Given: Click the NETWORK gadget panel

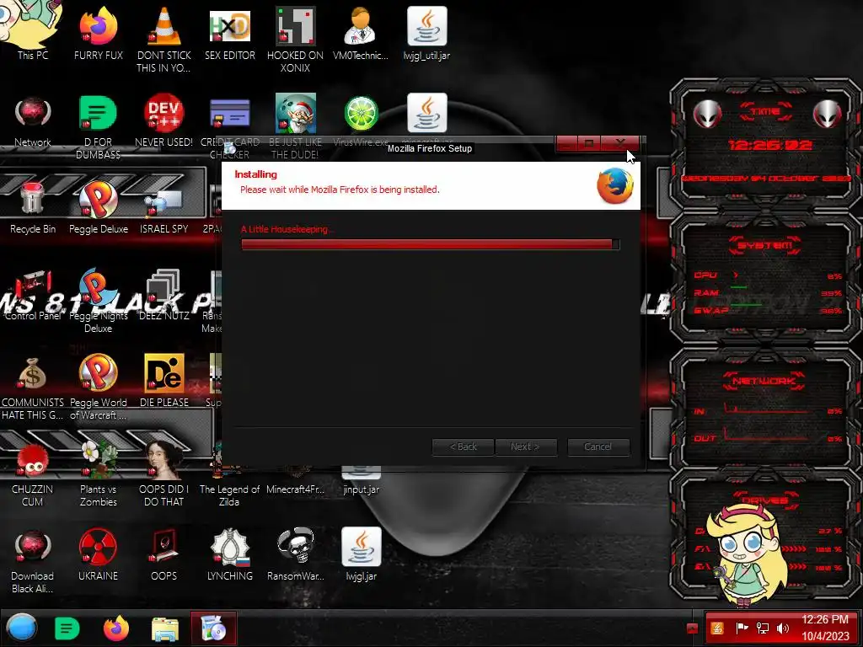Looking at the screenshot, I should click(x=765, y=407).
